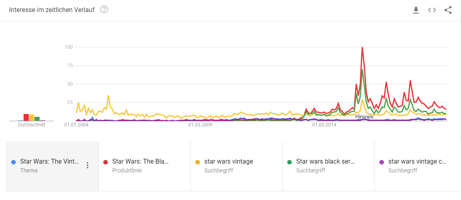Select the 'Star Wars: The Bla...' Produktlinie label
Screen dimensions: 461x200
(140, 162)
